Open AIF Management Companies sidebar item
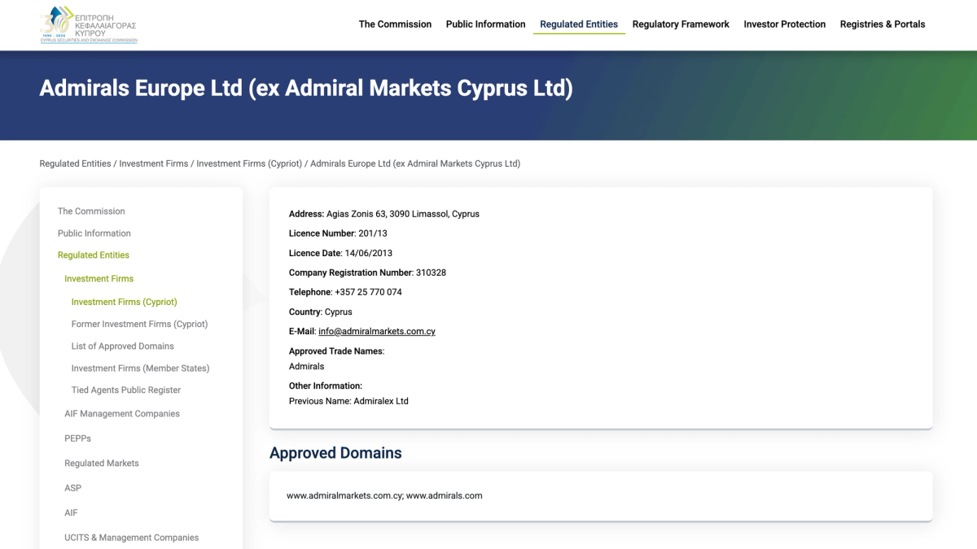Image resolution: width=977 pixels, height=549 pixels. tap(122, 414)
